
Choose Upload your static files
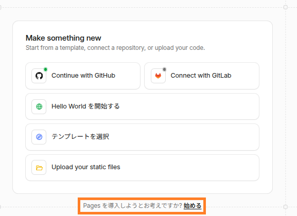[x=142, y=168]
